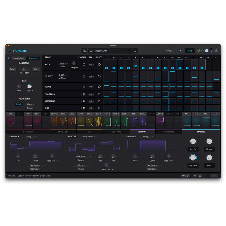Expand the 8 bars polyrhythm dropdown
Screen dimensions: 226x226
pyautogui.click(x=30, y=104)
